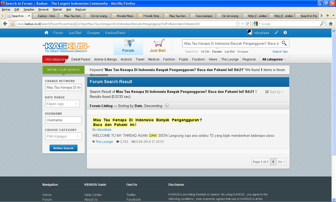Click the Google search magnifier in toolbar
The width and height of the screenshot is (336, 202).
(322, 24)
